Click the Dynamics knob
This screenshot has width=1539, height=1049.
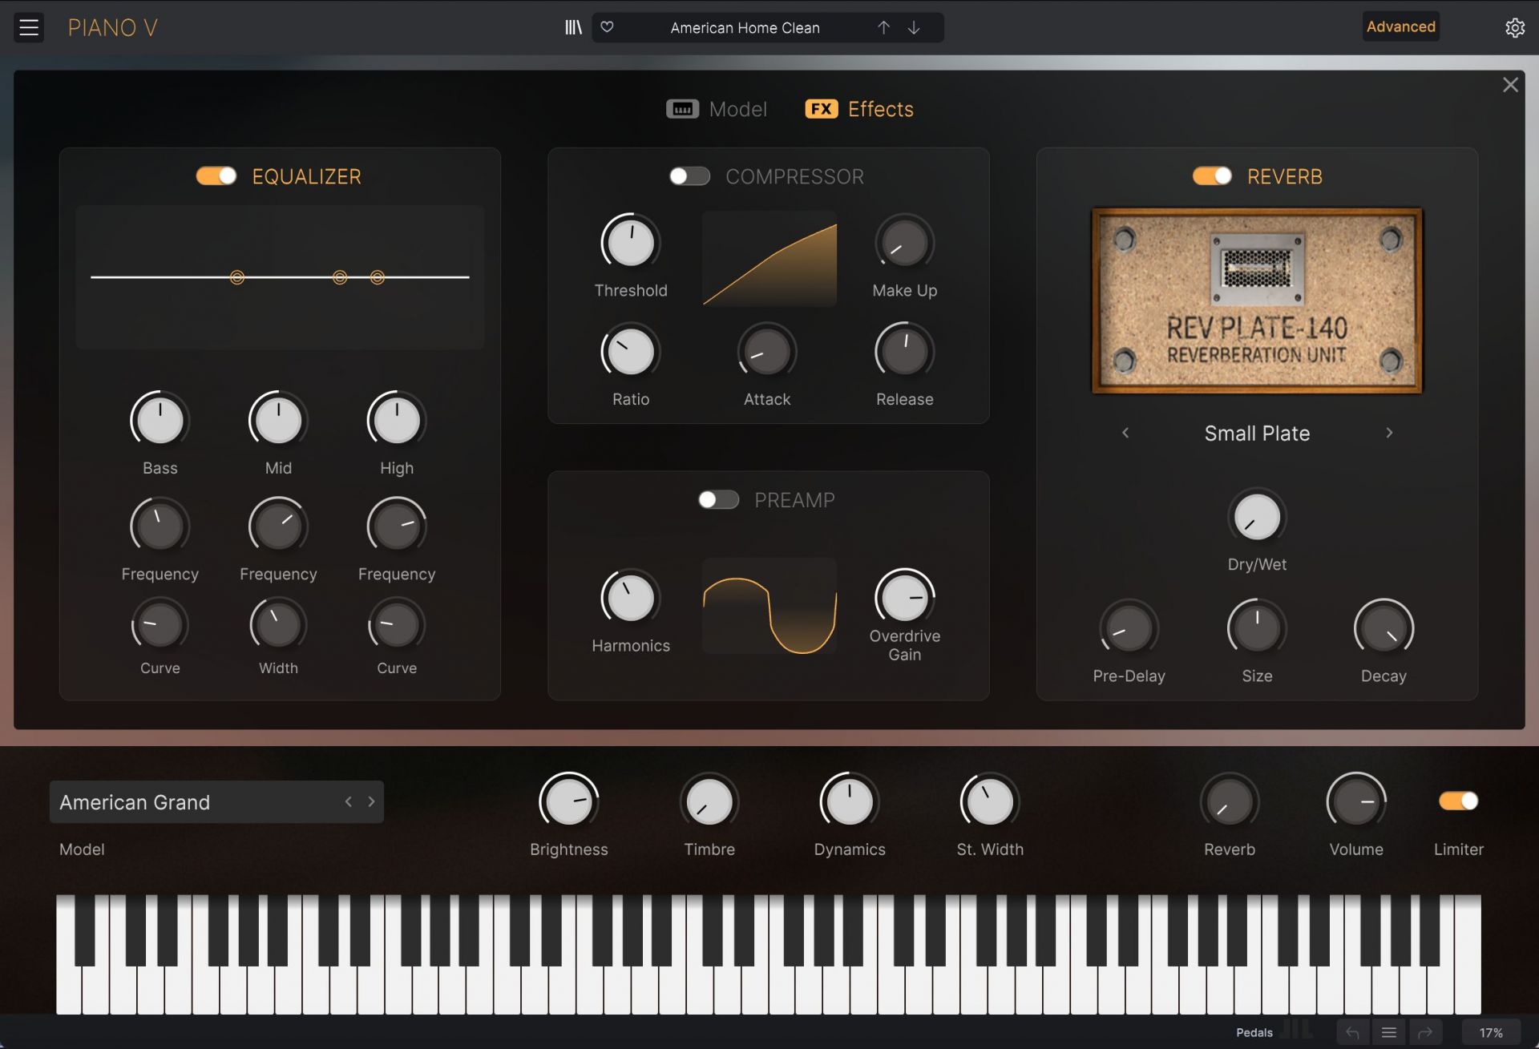[x=850, y=801]
